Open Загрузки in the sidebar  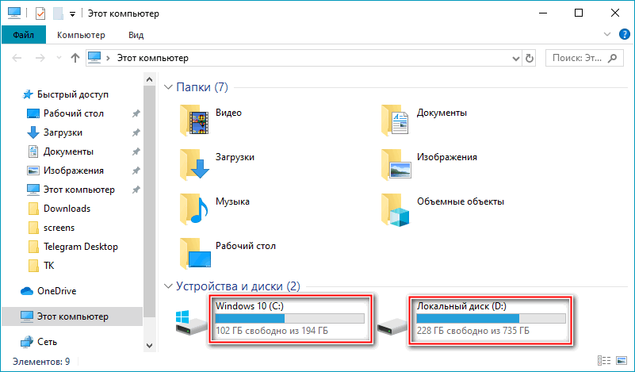click(x=63, y=132)
